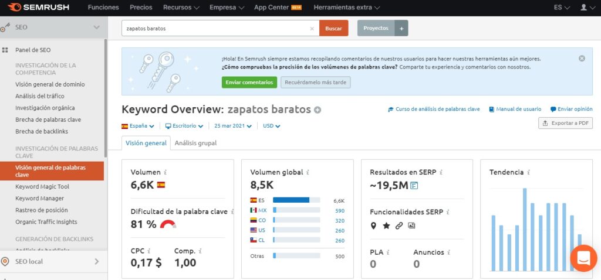The width and height of the screenshot is (601, 280).
Task: Open the Recursos dropdown menu
Action: [x=181, y=7]
